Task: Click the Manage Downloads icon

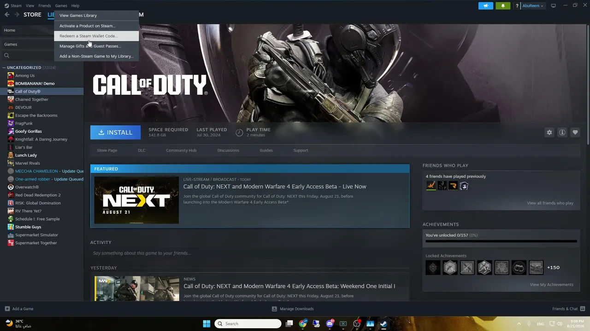Action: click(x=274, y=309)
